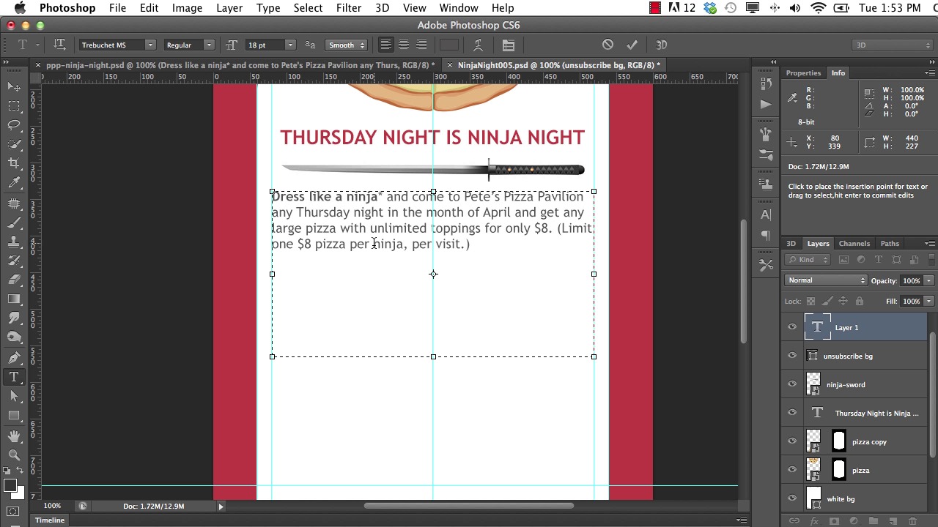This screenshot has height=527, width=938.
Task: Switch to the Channels tab
Action: 854,243
